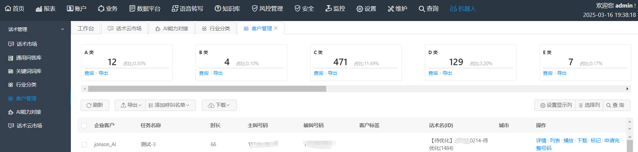Viewport: 638px width, 152px height.
Task: Toggle the select-all checkbox in table header
Action: [x=84, y=125]
